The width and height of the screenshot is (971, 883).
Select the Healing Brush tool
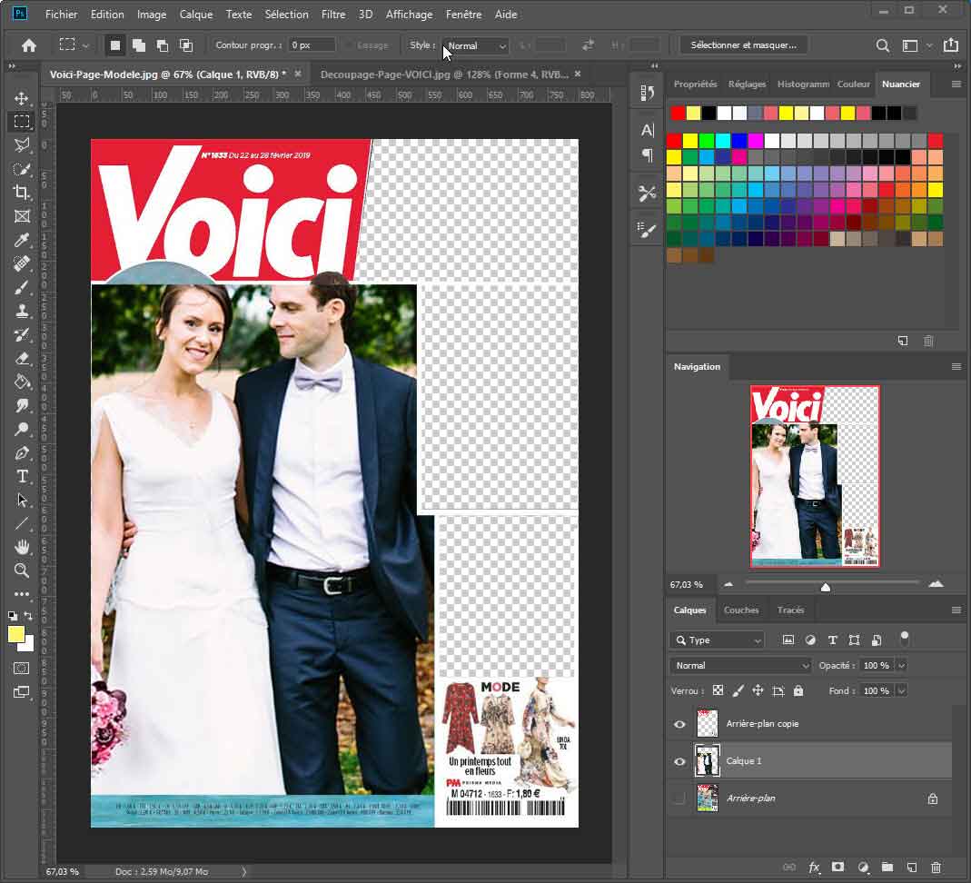22,263
